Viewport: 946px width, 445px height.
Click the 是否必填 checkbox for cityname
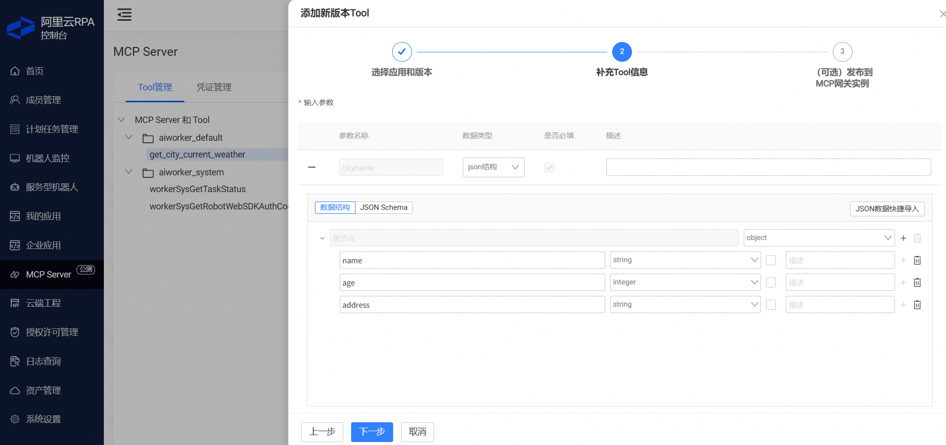point(549,167)
